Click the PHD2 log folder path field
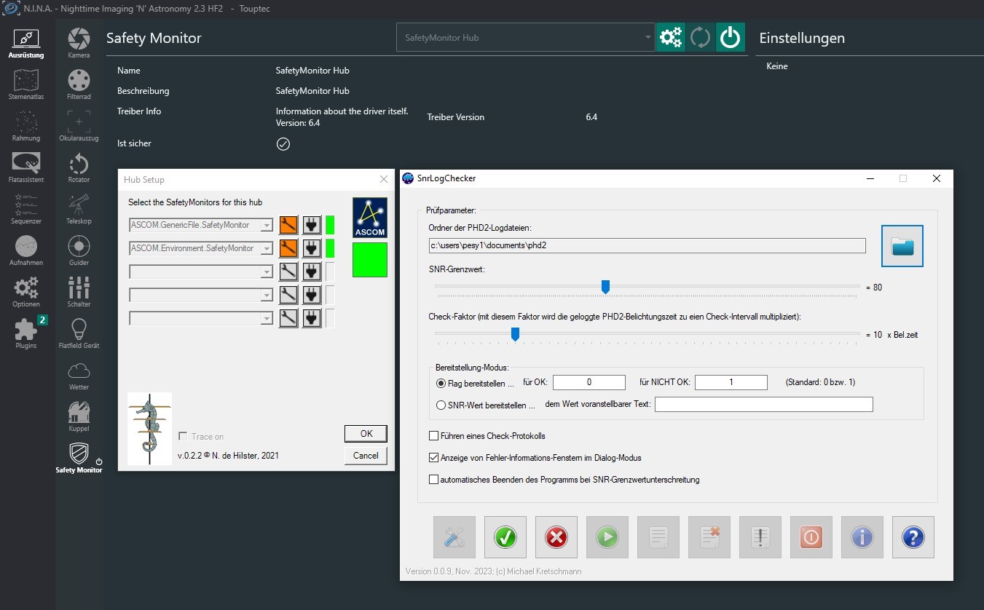Screen dimensions: 984x610 click(x=648, y=245)
